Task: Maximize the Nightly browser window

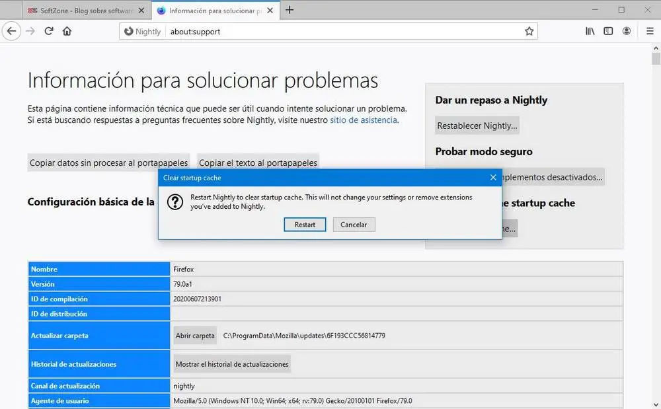Action: tap(621, 10)
